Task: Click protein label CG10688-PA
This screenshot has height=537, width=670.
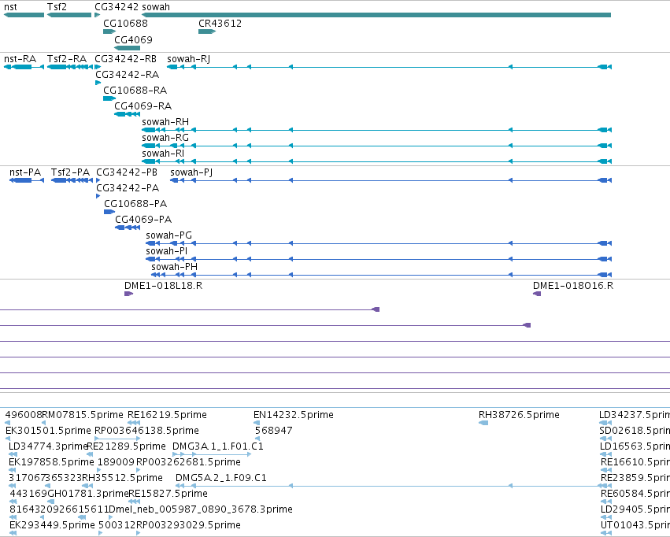Action: [x=135, y=204]
